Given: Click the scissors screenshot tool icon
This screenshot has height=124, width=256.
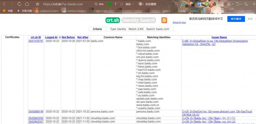Looking at the screenshot, I should 230,4.
